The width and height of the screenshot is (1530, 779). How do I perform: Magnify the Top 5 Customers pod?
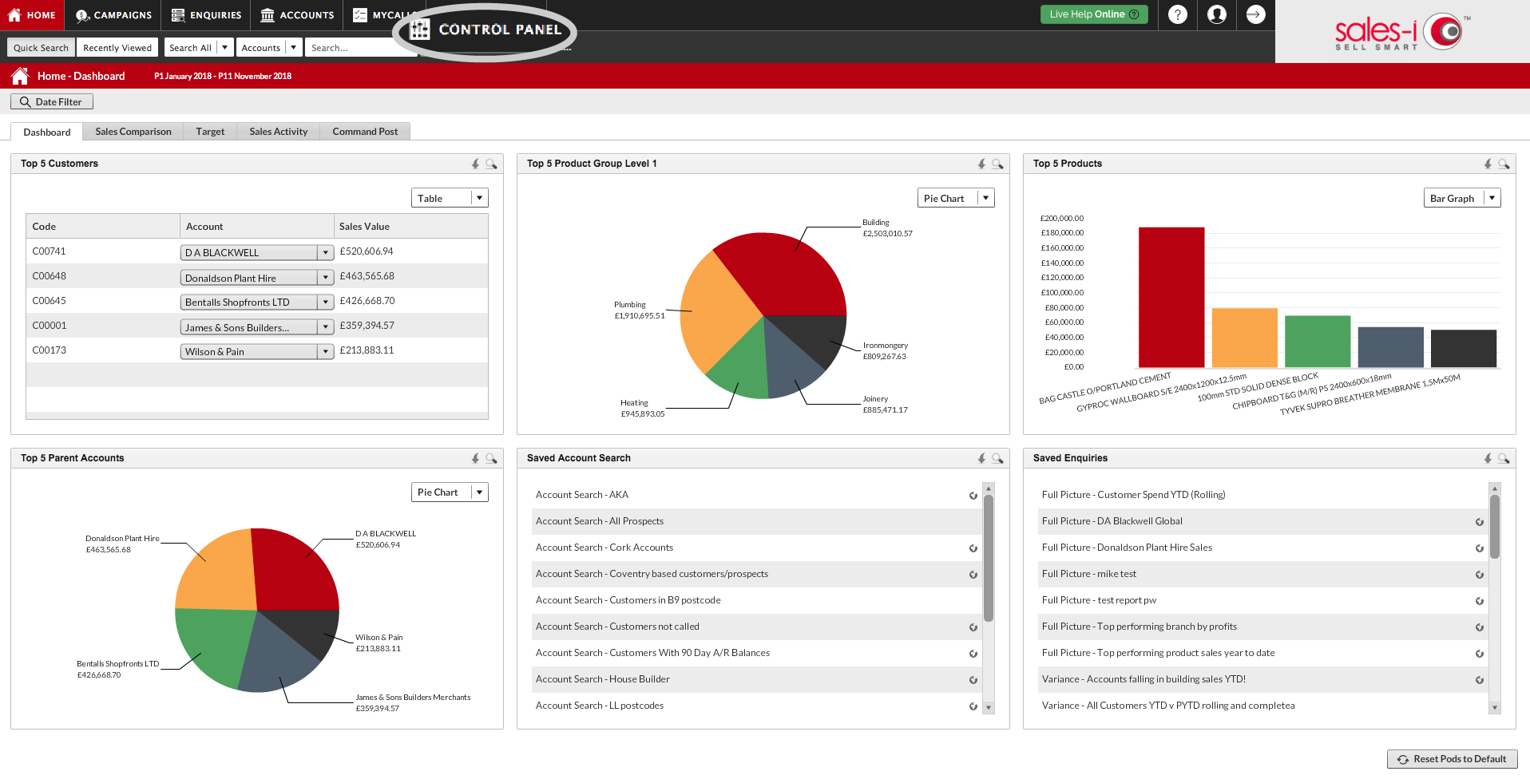tap(492, 164)
